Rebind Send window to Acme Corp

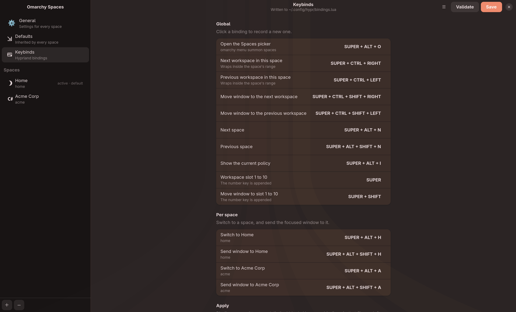coord(303,287)
